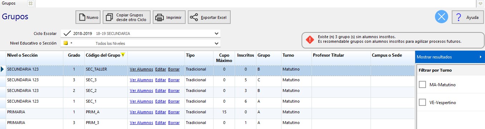
Task: Click Ver Alumnos for PRIM_A
Action: 141,112
